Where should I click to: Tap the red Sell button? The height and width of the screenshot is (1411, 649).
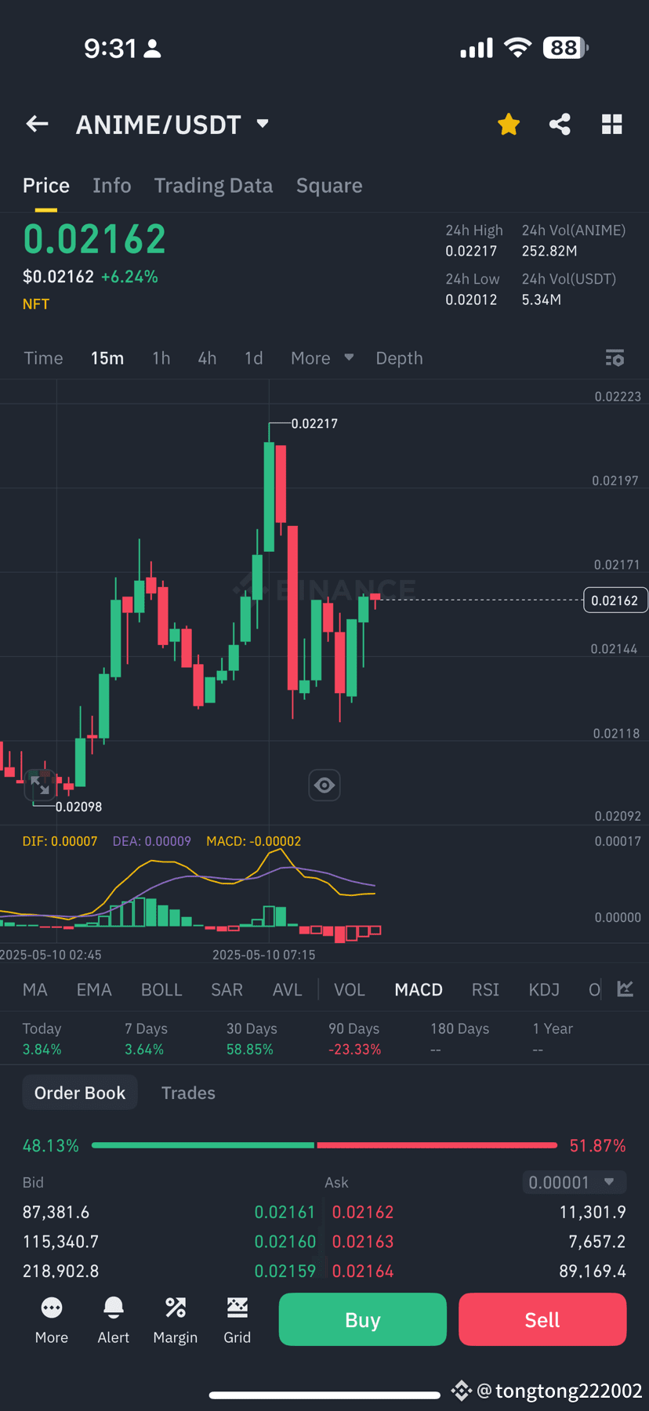pos(542,1319)
